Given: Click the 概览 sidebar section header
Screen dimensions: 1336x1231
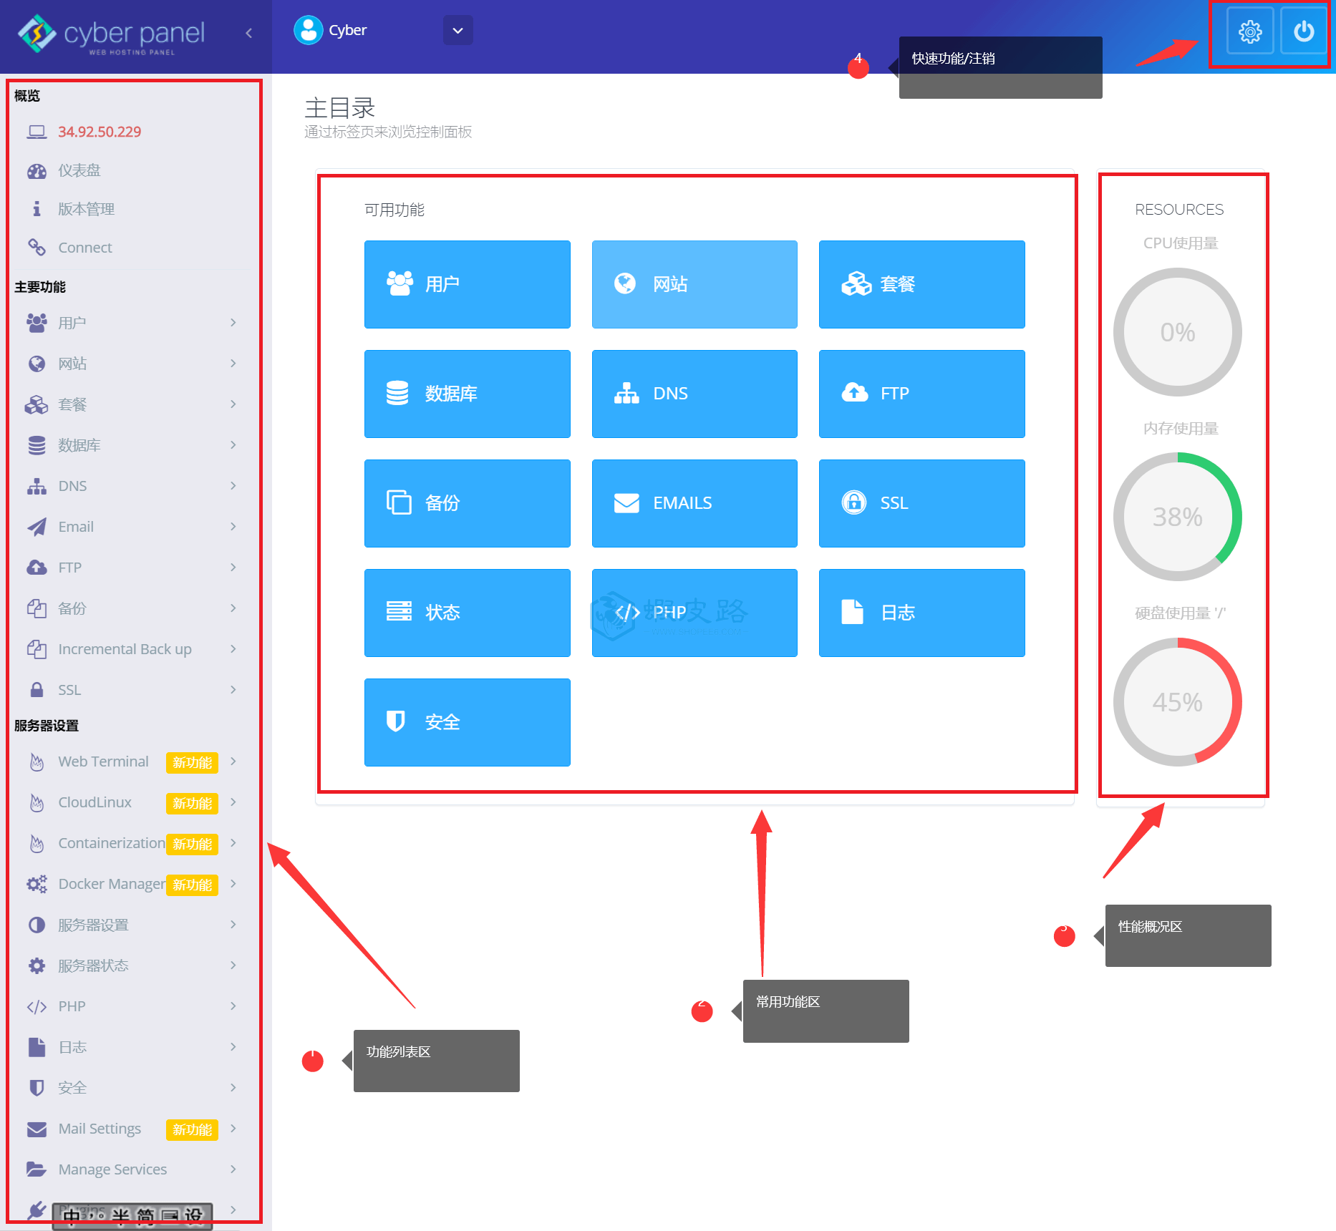Looking at the screenshot, I should [x=27, y=96].
